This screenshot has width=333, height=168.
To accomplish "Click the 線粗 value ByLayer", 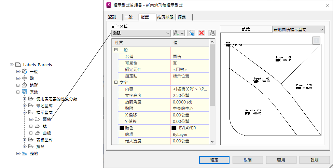I will (190, 135).
